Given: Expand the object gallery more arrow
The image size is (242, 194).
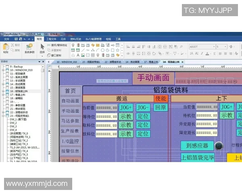Looking at the screenshot, I should coord(122,55).
